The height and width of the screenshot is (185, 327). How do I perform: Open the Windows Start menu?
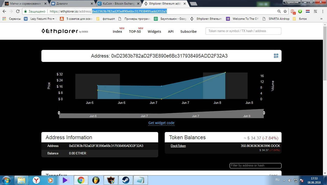6,180
